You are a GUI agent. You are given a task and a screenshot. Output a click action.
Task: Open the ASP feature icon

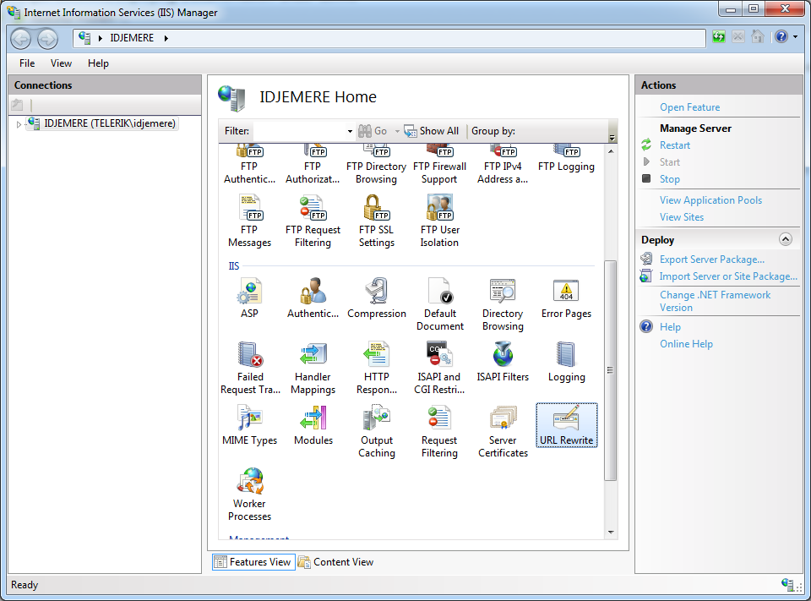click(x=249, y=298)
